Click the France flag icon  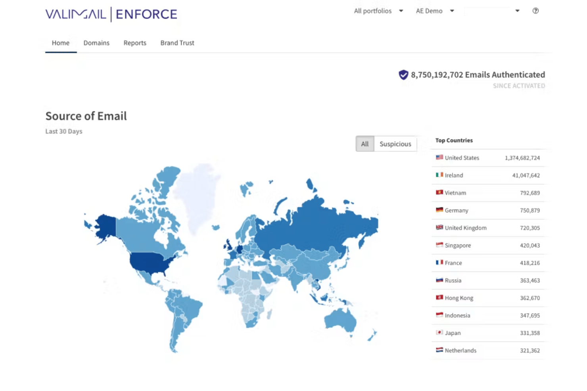(x=439, y=262)
